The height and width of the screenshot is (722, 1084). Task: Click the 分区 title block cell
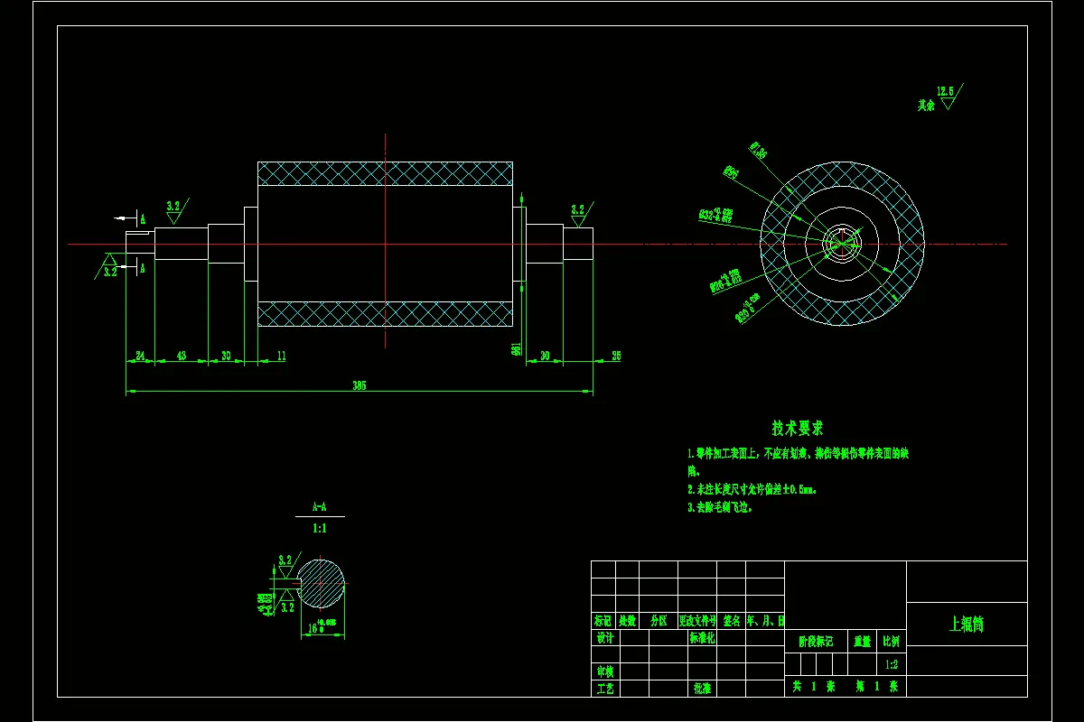658,621
